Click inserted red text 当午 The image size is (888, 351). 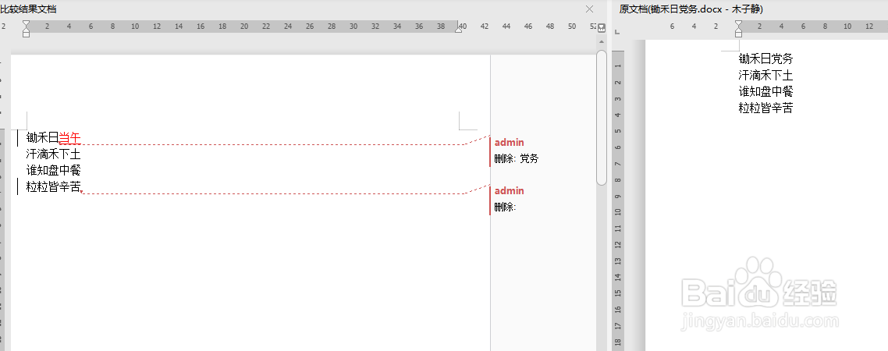70,137
